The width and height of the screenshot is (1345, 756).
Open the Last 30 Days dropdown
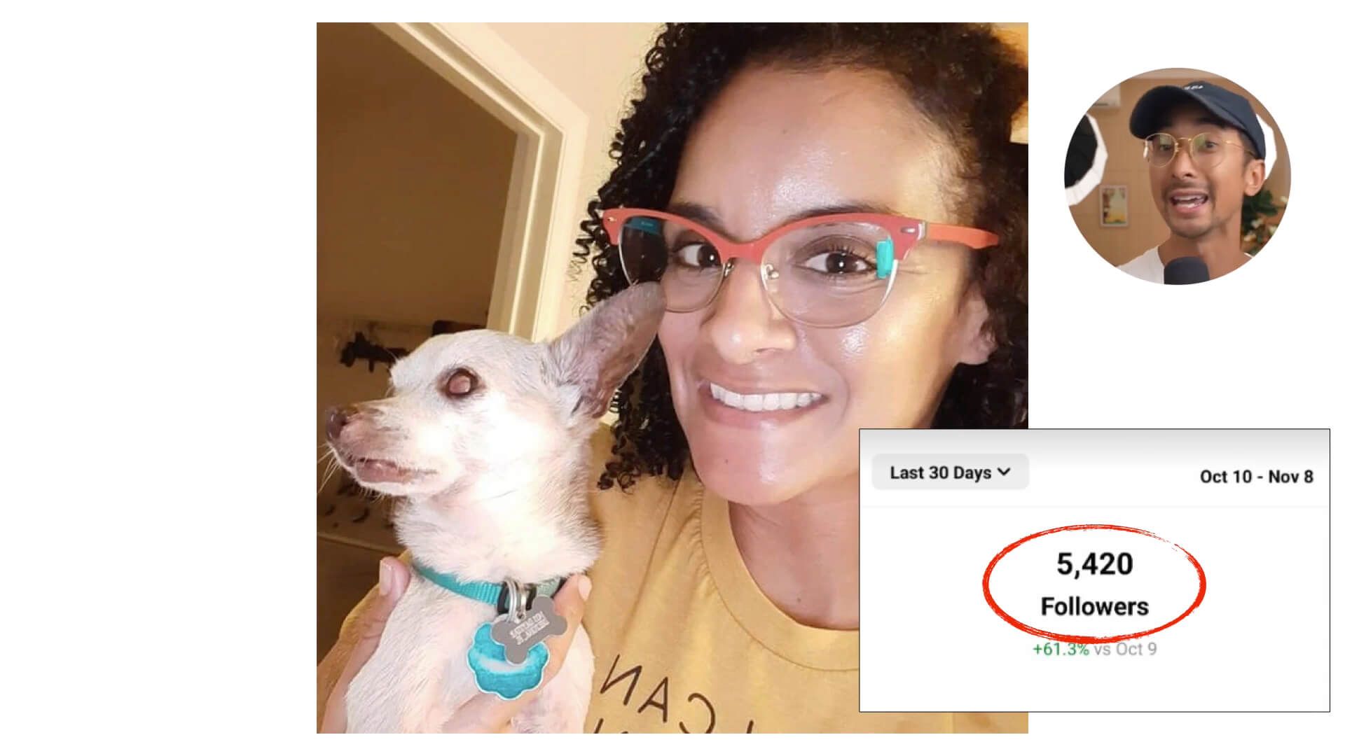[950, 472]
